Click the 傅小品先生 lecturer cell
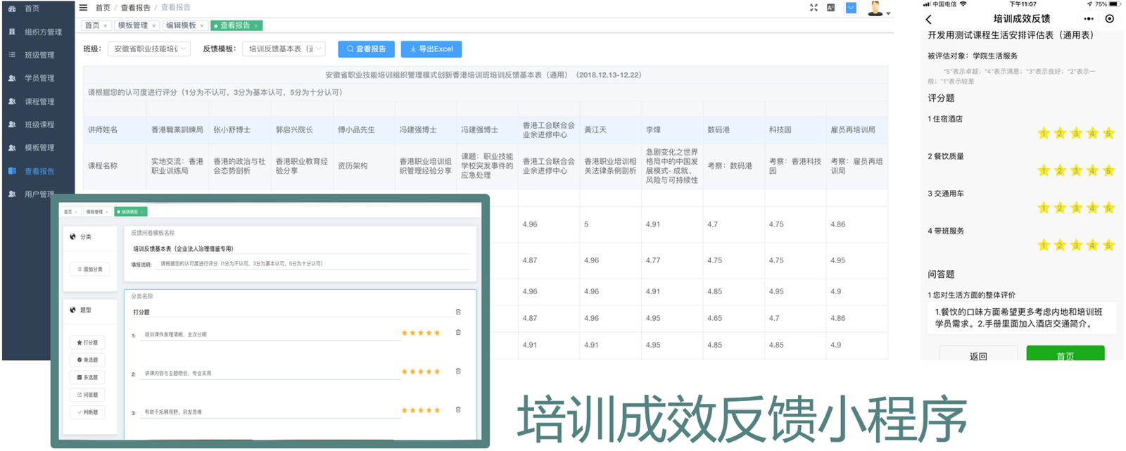The height and width of the screenshot is (451, 1126). click(362, 130)
